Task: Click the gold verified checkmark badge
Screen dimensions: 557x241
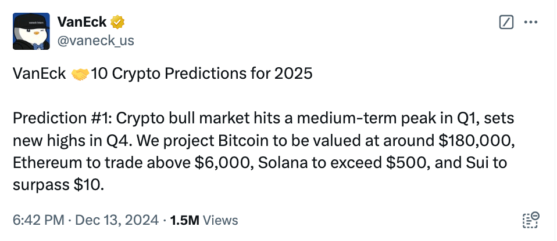Action: pos(118,23)
